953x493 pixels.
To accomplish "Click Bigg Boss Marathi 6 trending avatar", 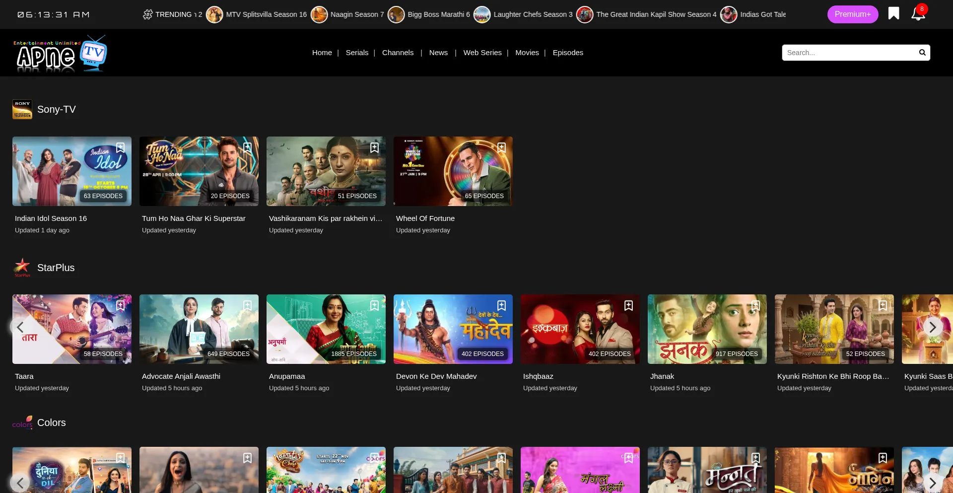I will tap(396, 14).
